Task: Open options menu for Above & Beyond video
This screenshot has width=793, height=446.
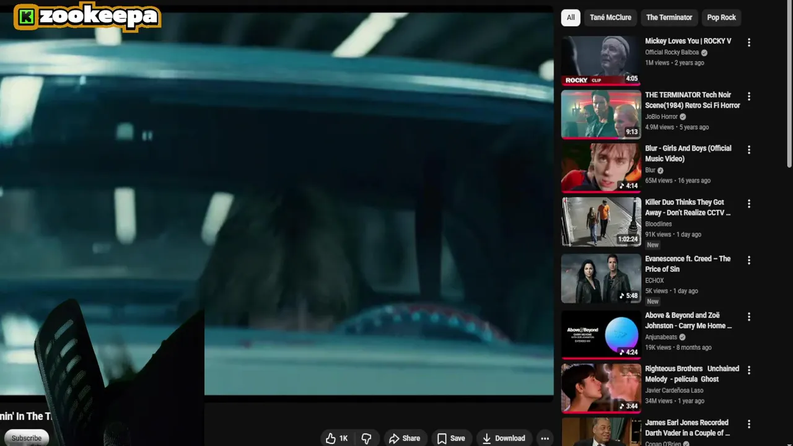Action: [x=749, y=317]
